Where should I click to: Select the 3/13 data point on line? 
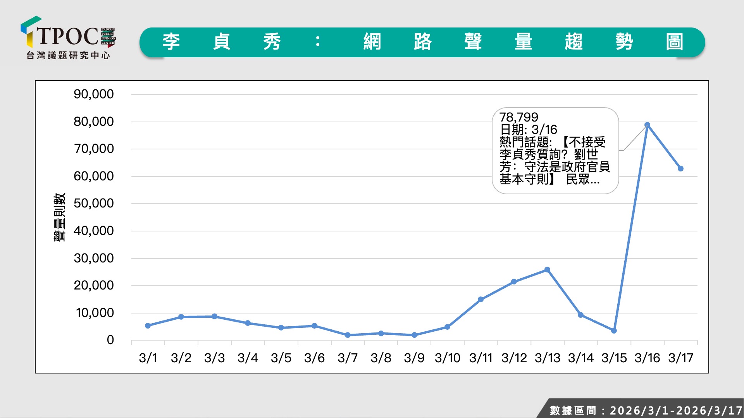(547, 270)
